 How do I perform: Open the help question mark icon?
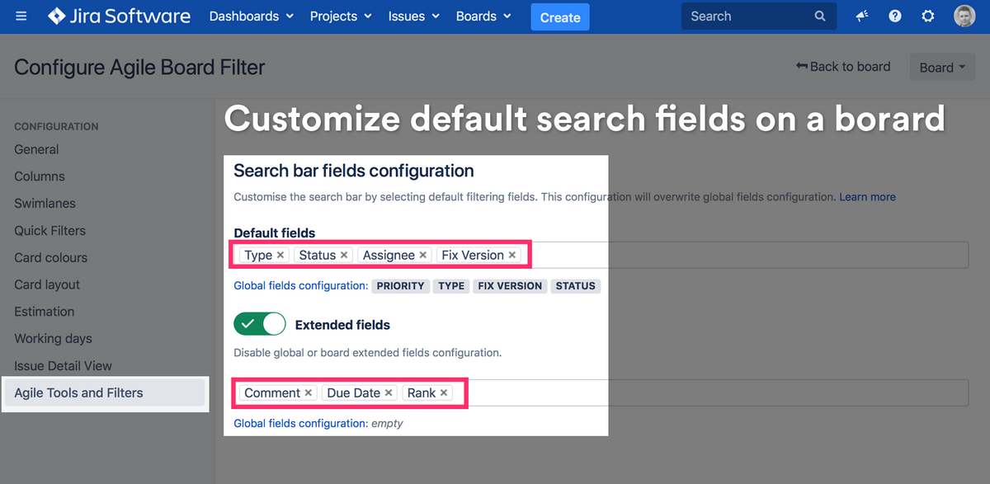click(895, 16)
